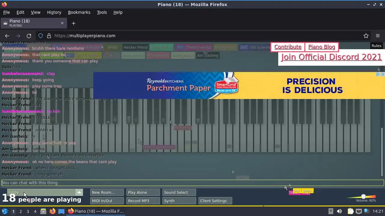Open the Contribute link
The height and width of the screenshot is (216, 385).
click(x=288, y=47)
